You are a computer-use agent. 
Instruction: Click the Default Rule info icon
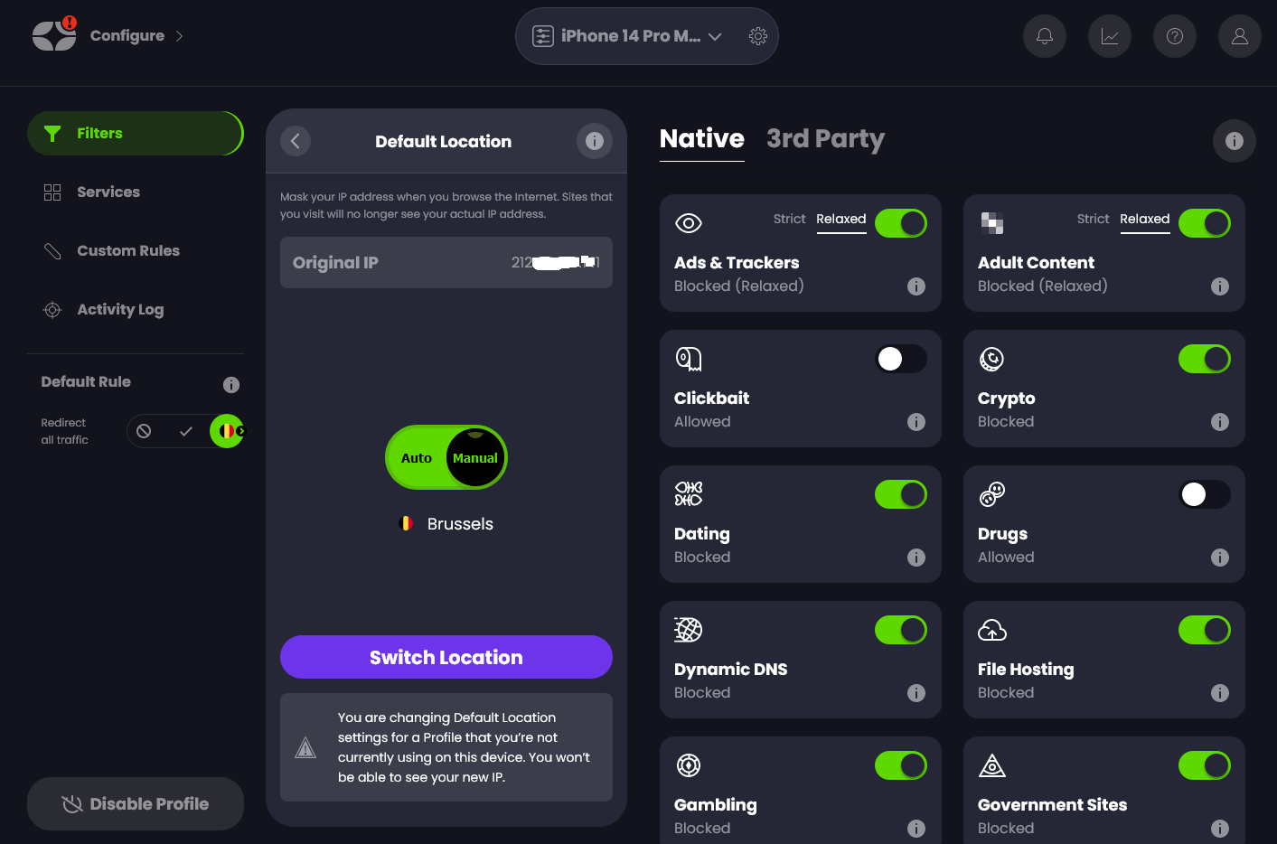tap(231, 385)
